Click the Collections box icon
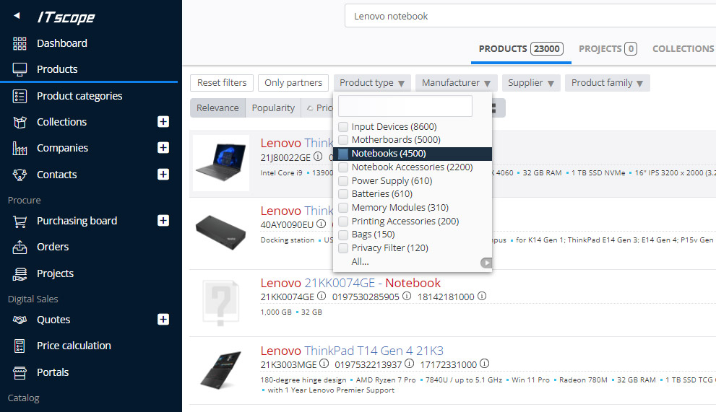The image size is (716, 412). tap(20, 122)
